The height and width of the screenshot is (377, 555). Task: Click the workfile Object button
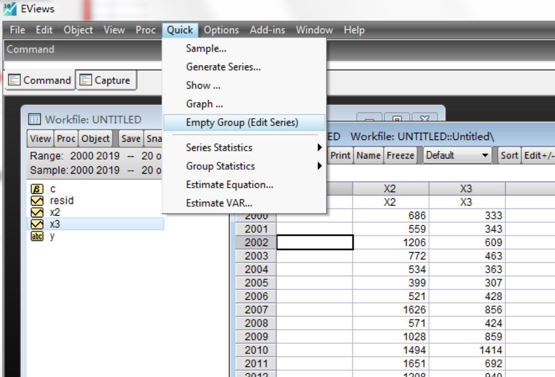95,138
